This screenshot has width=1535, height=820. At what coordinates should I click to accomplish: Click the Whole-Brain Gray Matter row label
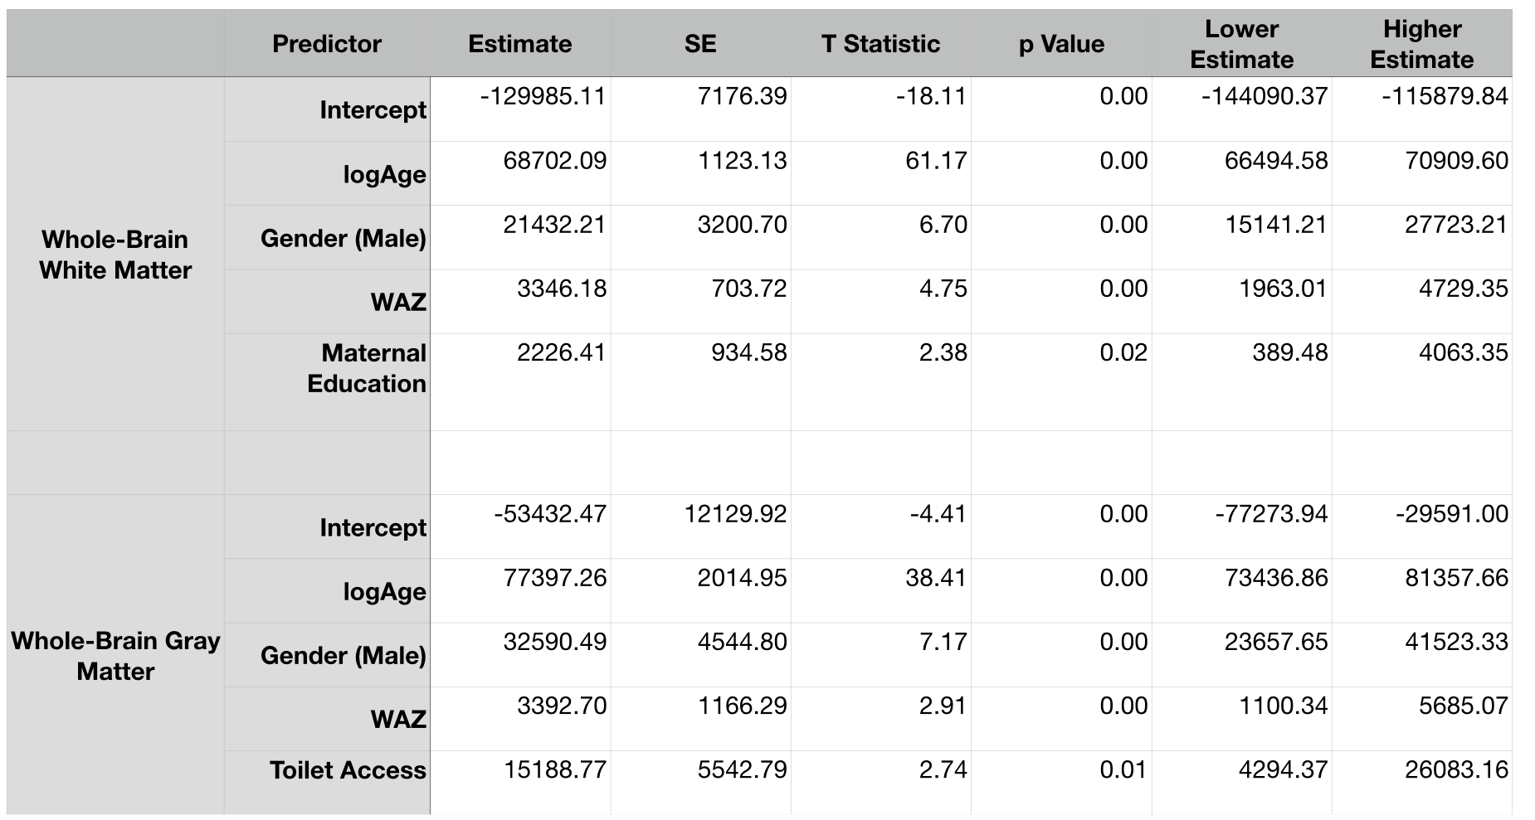[x=115, y=655]
